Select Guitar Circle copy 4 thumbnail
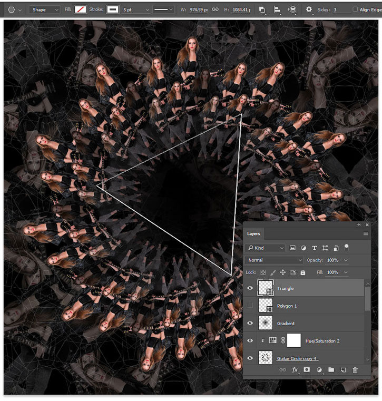The width and height of the screenshot is (382, 401). [x=266, y=358]
